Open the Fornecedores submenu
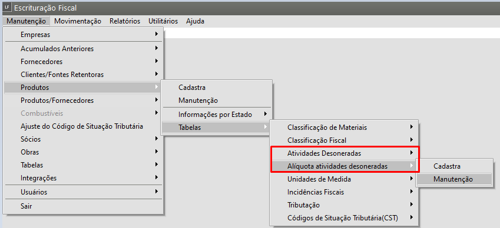The height and width of the screenshot is (228, 500). (84, 61)
